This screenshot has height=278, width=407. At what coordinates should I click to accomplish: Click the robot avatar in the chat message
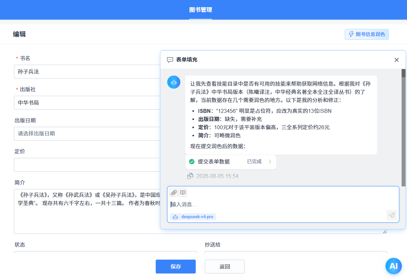point(174,82)
